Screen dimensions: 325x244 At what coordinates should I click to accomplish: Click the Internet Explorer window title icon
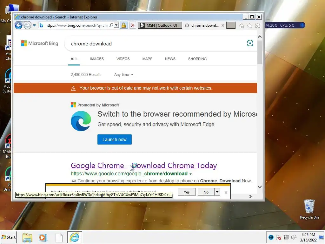[17, 17]
